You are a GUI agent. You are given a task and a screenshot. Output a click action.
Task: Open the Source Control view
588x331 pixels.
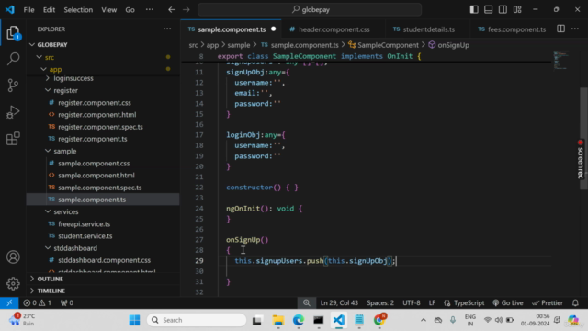point(13,86)
